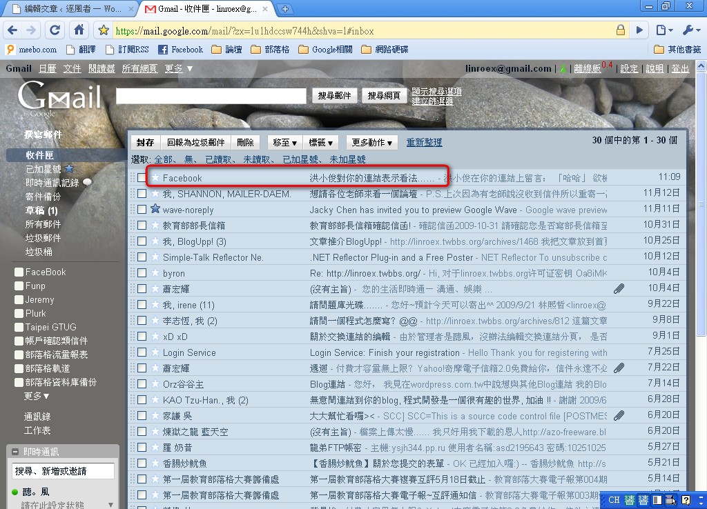This screenshot has width=707, height=509.
Task: Star the Facebook email
Action: [155, 178]
